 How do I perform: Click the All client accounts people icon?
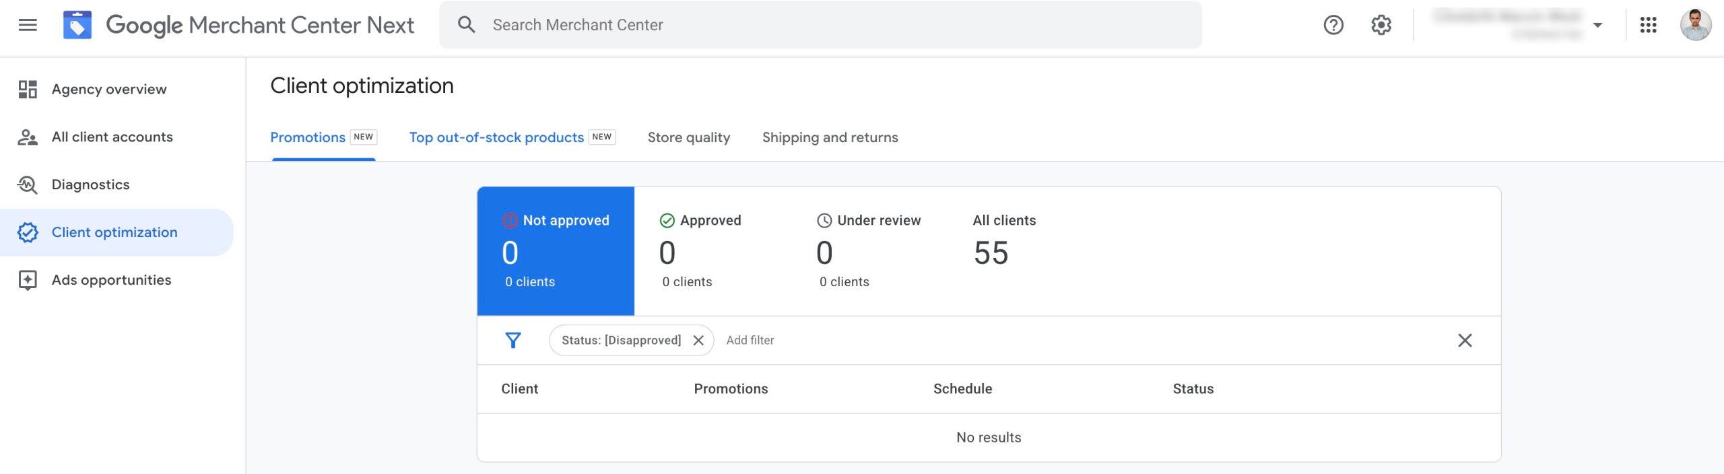(x=28, y=137)
